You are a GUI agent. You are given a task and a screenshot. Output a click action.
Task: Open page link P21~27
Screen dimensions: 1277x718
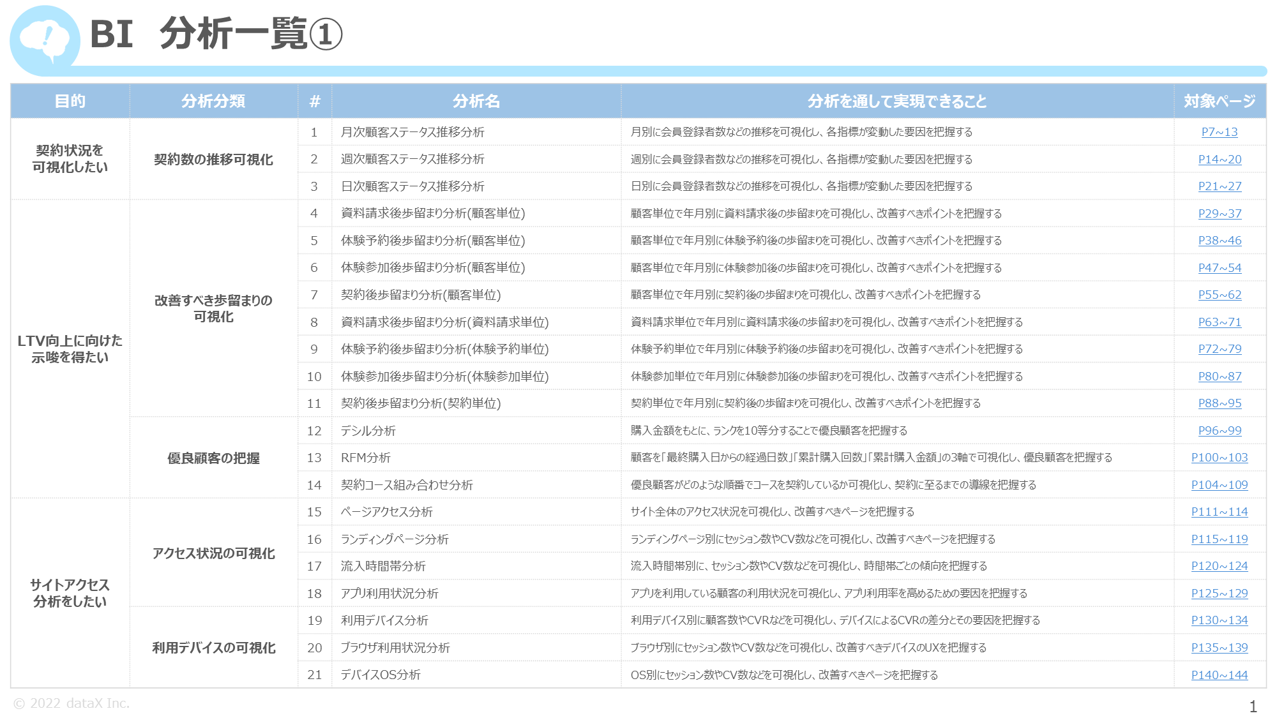pyautogui.click(x=1220, y=186)
